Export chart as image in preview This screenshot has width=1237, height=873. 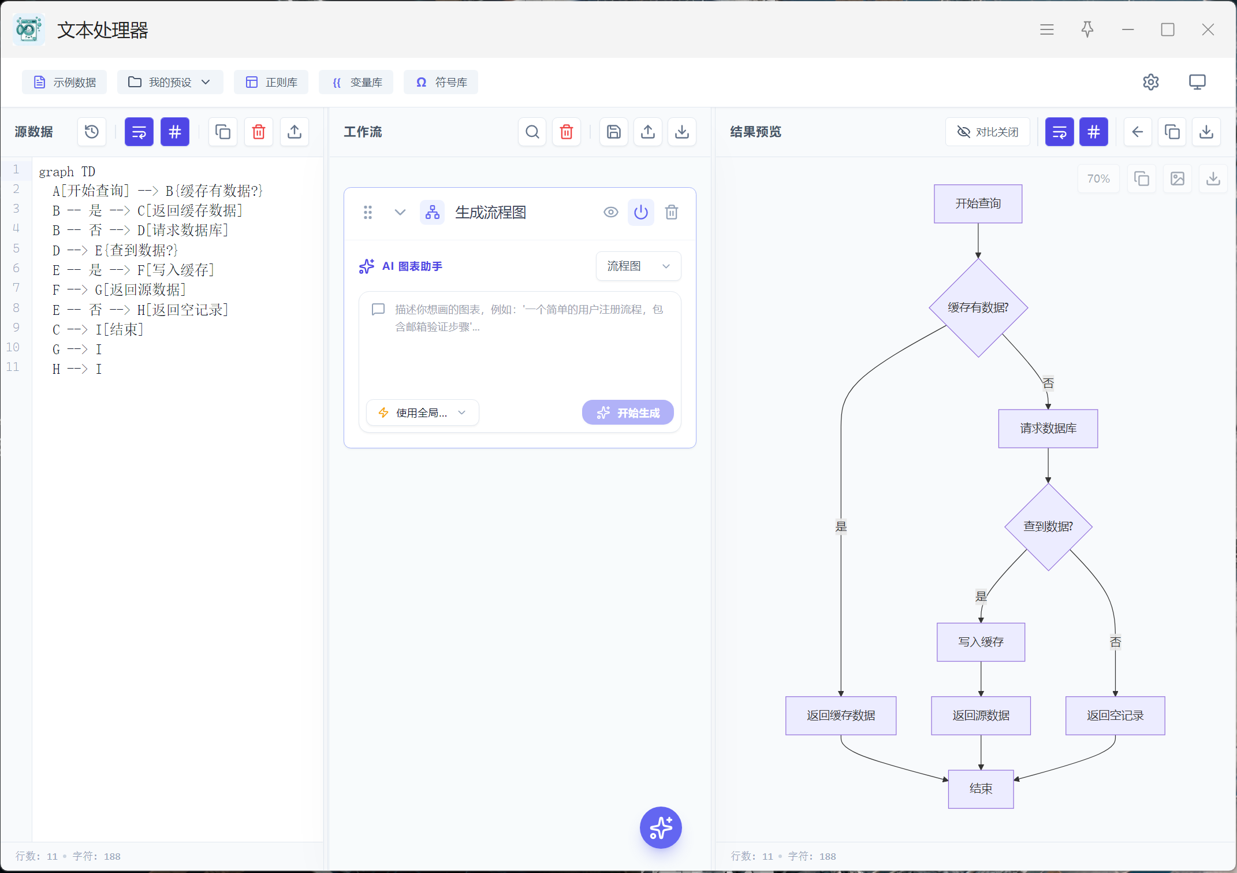[1178, 179]
